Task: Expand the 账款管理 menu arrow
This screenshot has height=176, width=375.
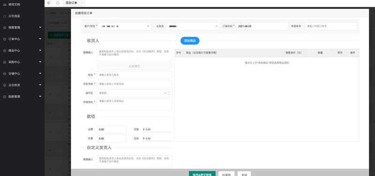Action: (x=40, y=97)
